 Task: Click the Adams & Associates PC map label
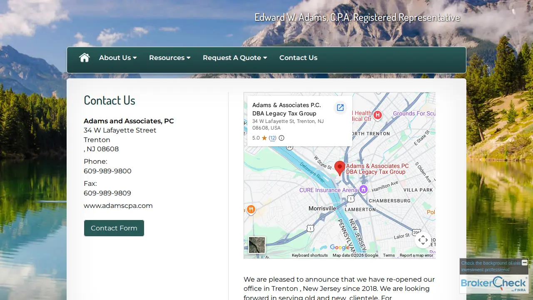pos(377,169)
